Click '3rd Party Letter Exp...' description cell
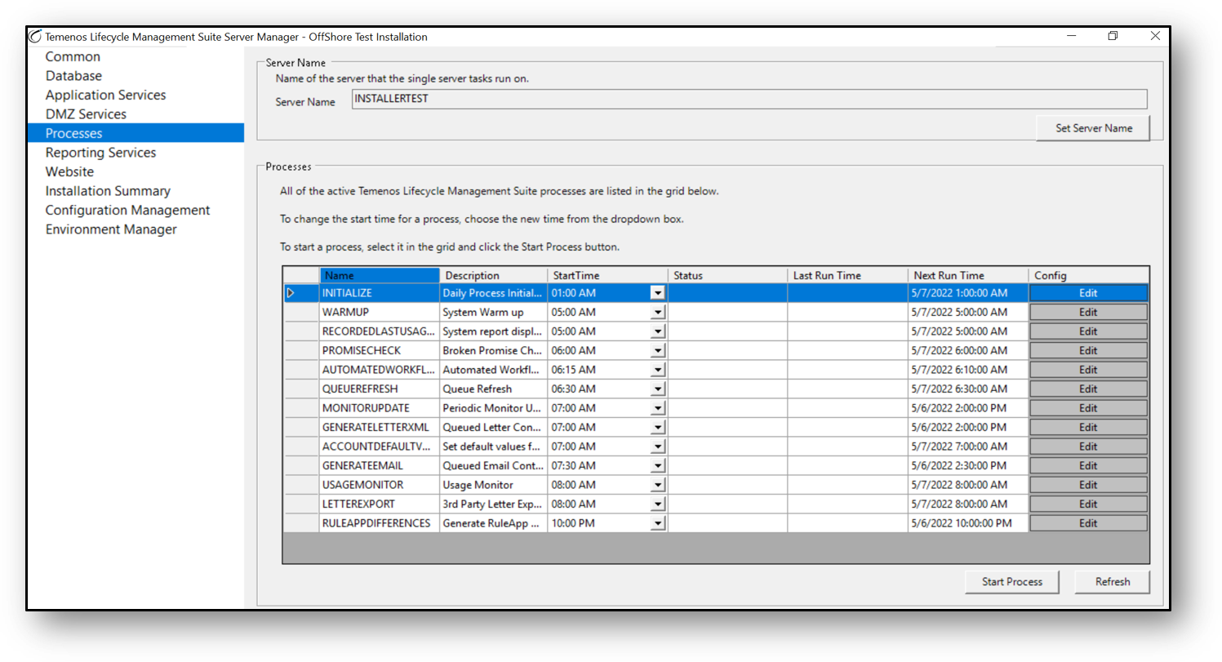Image resolution: width=1222 pixels, height=662 pixels. point(493,504)
